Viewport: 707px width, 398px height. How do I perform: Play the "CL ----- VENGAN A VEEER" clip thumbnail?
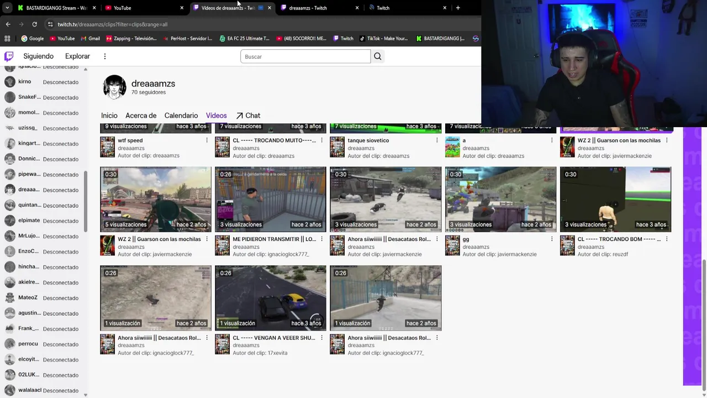coord(271,298)
